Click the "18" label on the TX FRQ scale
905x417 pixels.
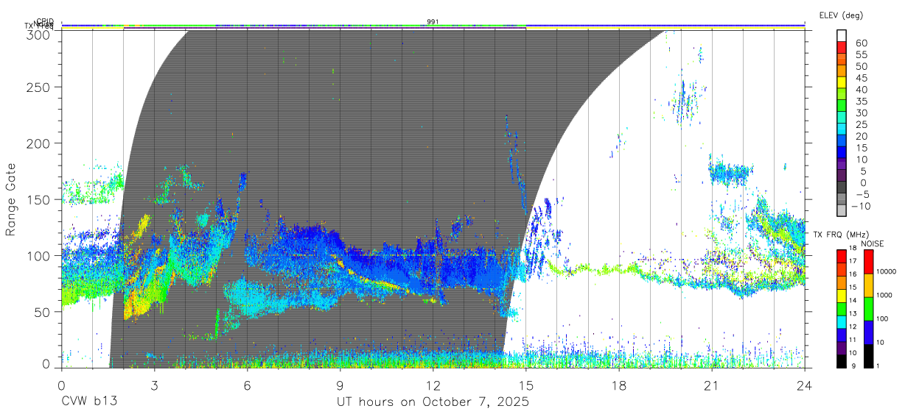click(854, 249)
